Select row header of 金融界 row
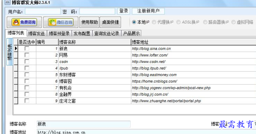This screenshot has width=256, height=134. [x=16, y=94]
